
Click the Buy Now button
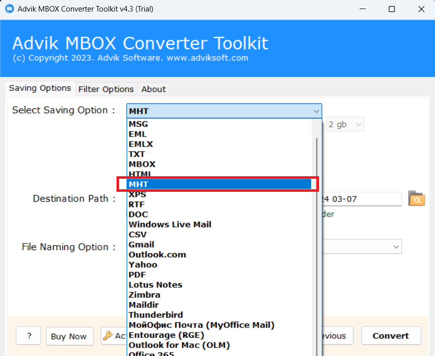pos(69,336)
